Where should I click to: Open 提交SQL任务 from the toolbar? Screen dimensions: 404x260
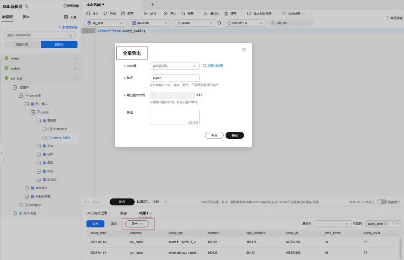point(259,13)
